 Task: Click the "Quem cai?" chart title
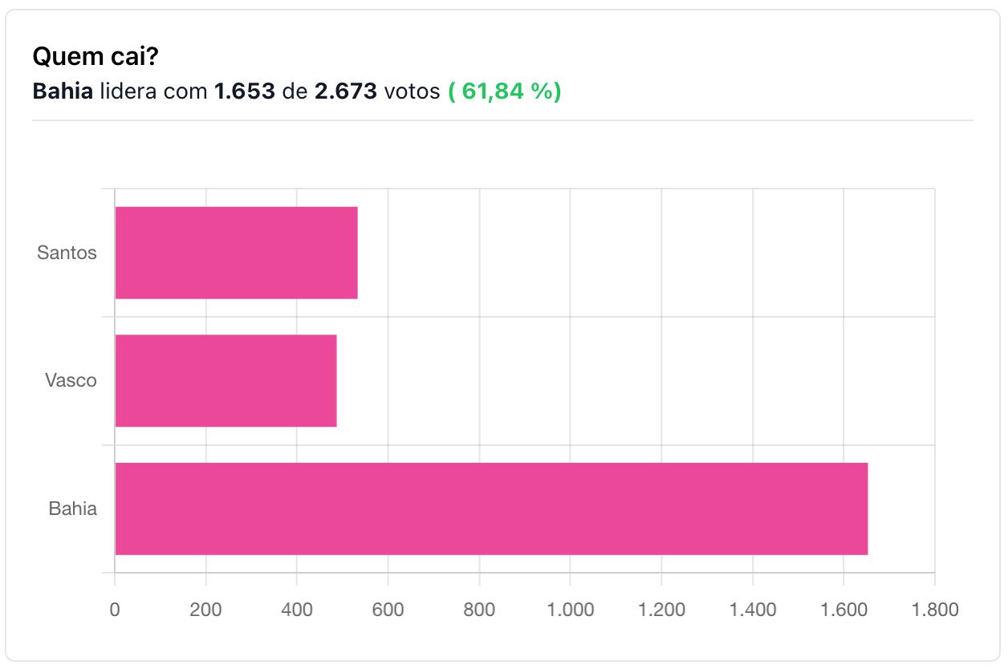coord(95,57)
